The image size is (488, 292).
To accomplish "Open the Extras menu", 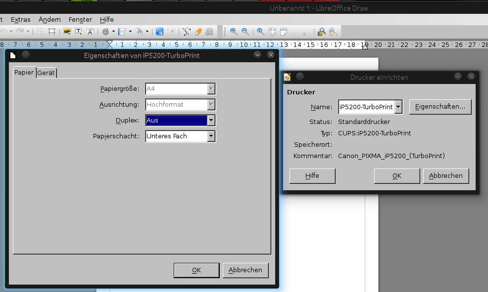I will click(21, 20).
